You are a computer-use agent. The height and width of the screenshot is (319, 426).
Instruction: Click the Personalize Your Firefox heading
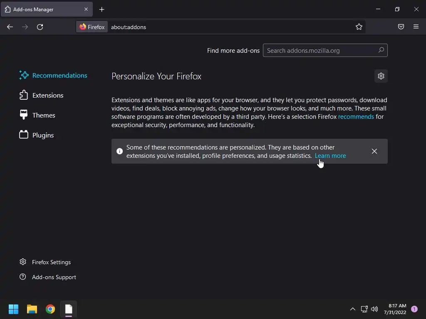[x=156, y=76]
